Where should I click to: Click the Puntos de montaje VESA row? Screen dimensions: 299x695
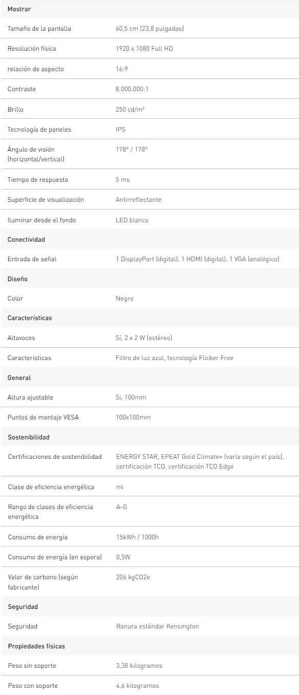[x=149, y=417]
